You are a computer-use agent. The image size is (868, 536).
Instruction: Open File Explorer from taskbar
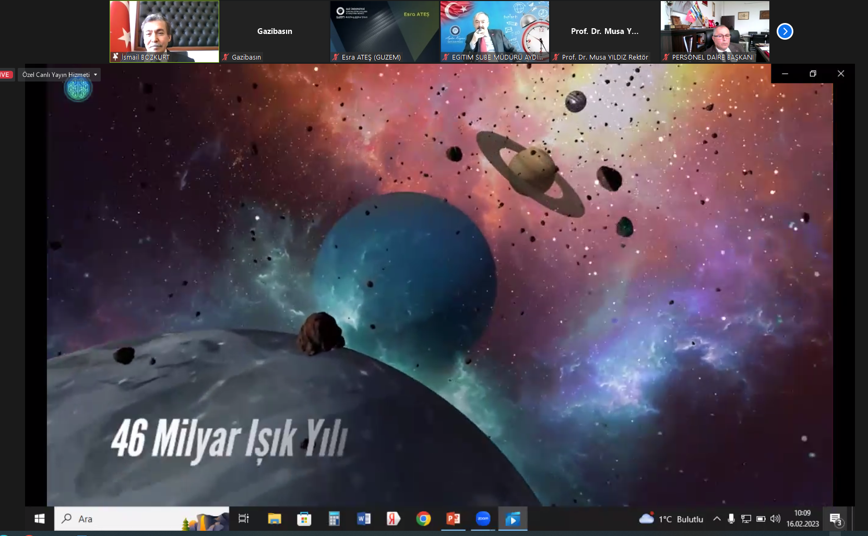tap(274, 519)
